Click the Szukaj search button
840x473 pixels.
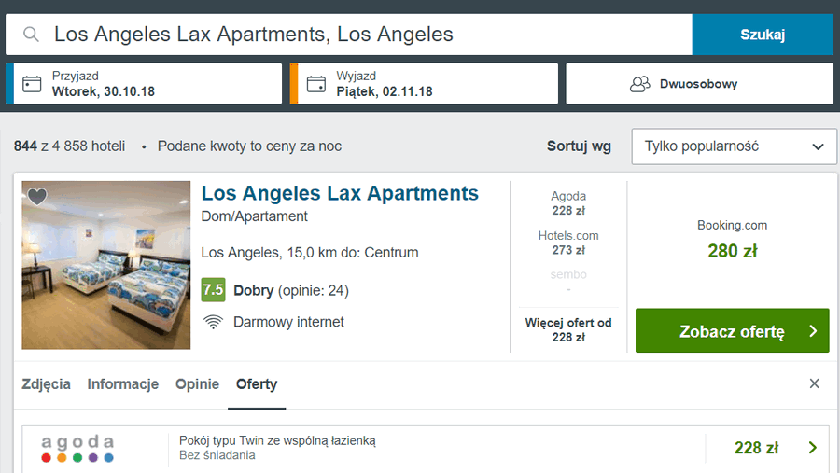(x=763, y=35)
